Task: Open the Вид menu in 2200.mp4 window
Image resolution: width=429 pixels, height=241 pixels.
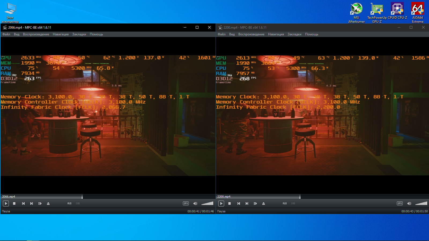Action: pos(232,34)
